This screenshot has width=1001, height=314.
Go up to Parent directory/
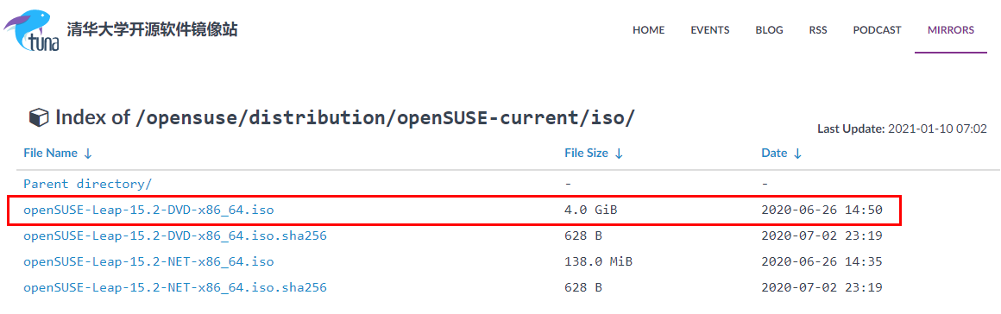[x=87, y=184]
